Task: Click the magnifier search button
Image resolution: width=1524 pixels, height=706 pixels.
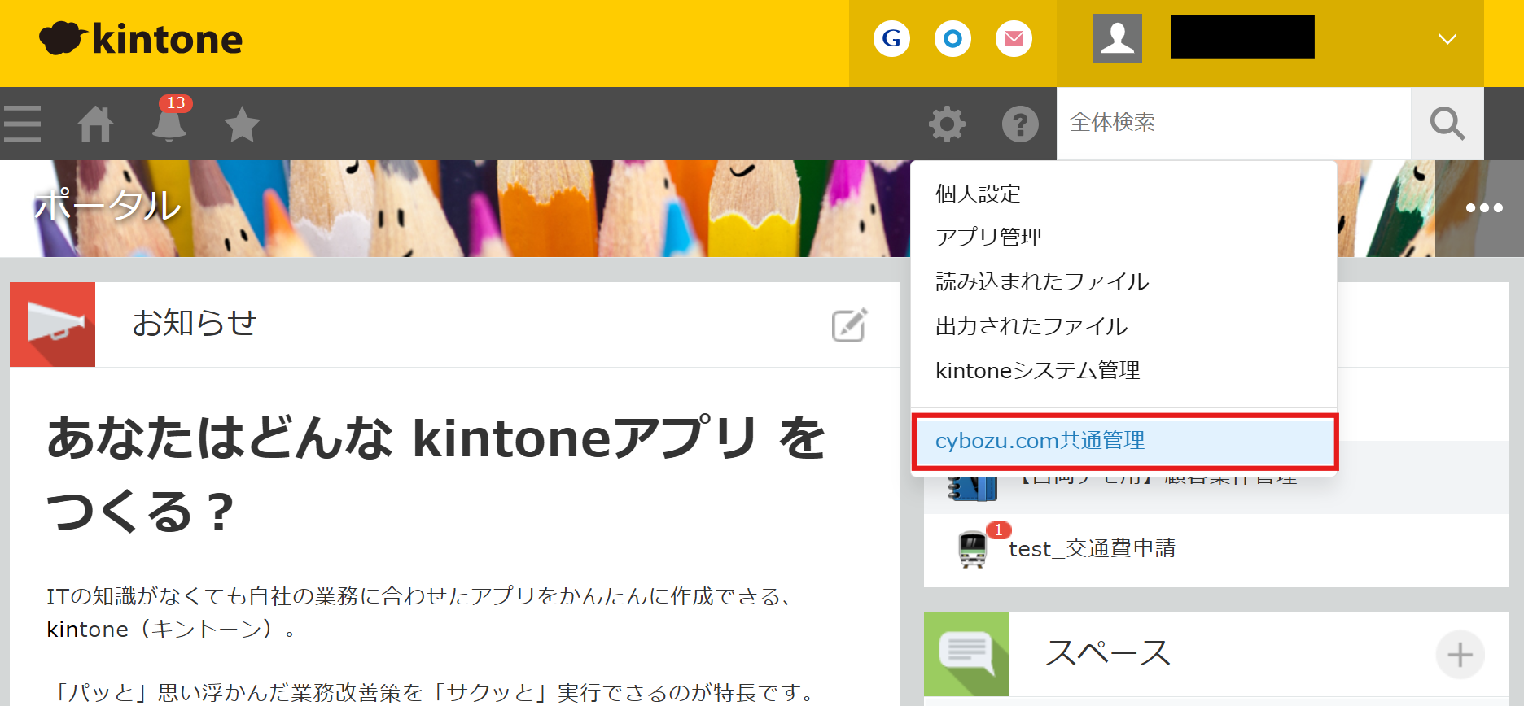Action: pyautogui.click(x=1447, y=124)
